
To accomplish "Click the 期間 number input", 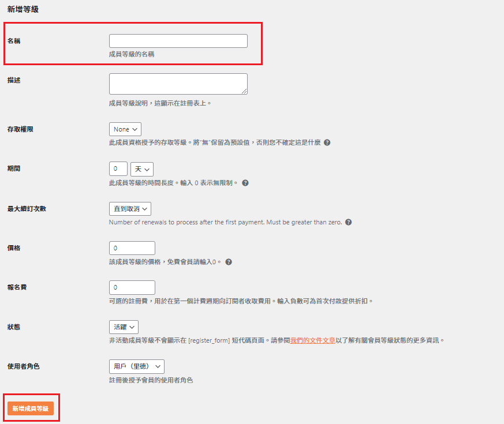I will point(118,169).
